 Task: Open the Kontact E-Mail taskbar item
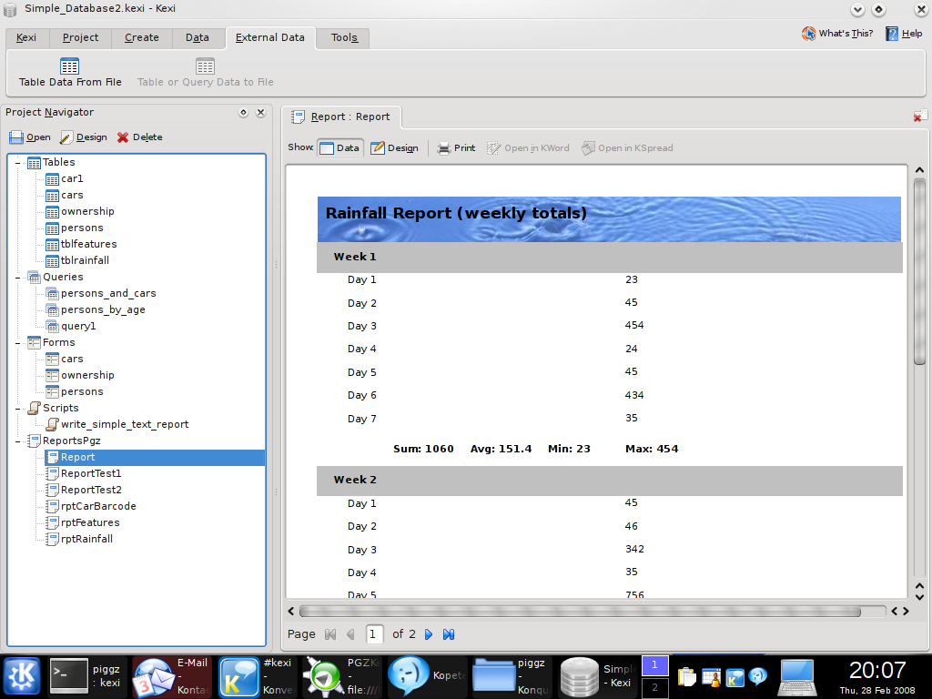point(172,676)
